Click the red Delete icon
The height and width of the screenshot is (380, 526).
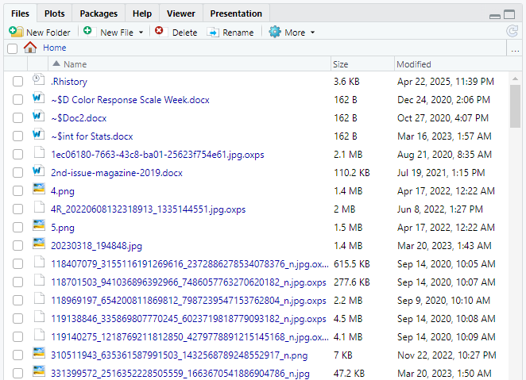159,31
